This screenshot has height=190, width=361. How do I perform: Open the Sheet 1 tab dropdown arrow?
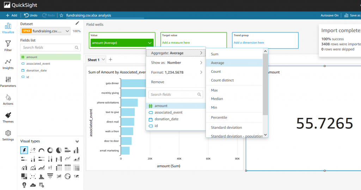tap(103, 59)
